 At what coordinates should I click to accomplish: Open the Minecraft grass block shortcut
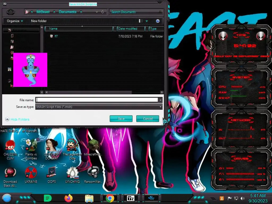pos(93,147)
